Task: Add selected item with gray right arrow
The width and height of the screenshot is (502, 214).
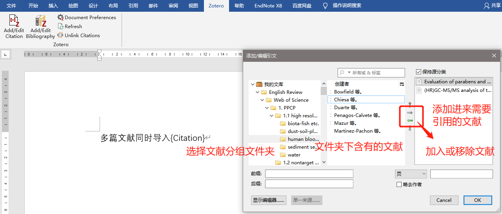Action: tap(410, 112)
